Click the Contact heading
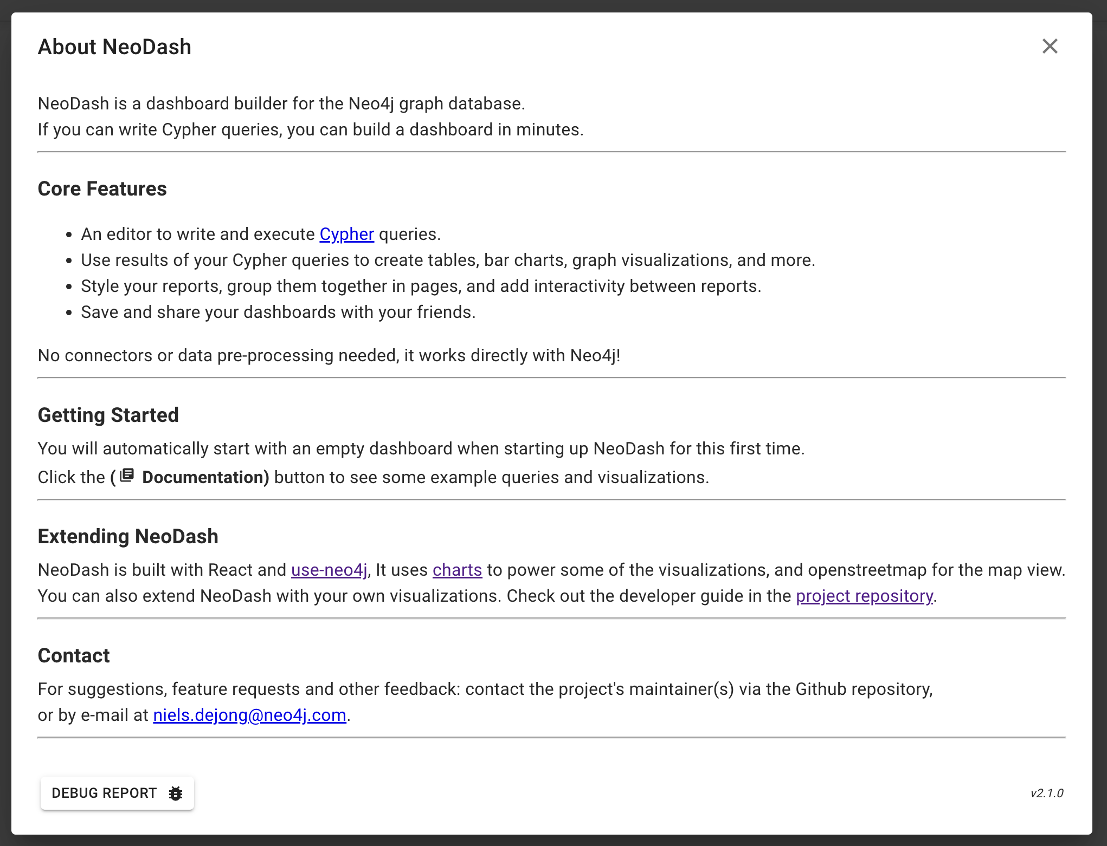1107x846 pixels. coord(74,655)
